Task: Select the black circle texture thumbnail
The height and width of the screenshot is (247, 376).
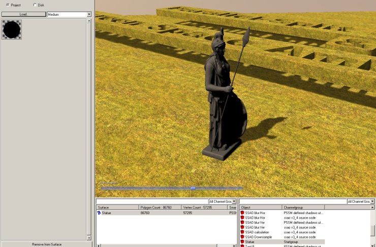Action: pos(12,29)
